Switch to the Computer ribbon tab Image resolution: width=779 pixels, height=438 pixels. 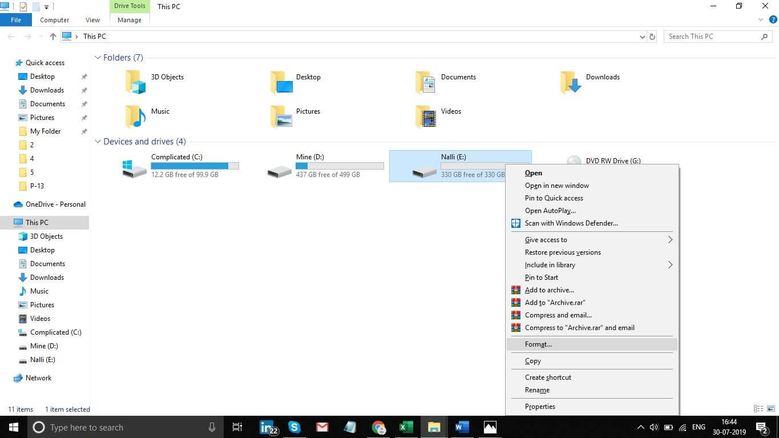tap(55, 20)
